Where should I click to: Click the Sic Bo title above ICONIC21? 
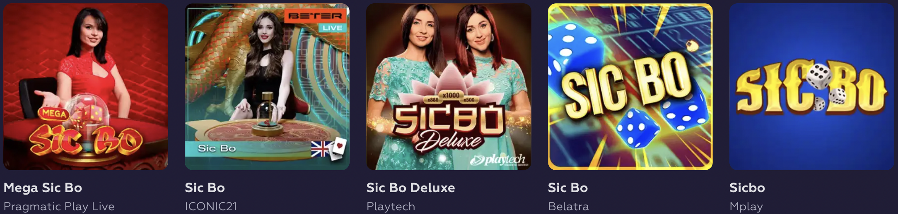coord(205,188)
